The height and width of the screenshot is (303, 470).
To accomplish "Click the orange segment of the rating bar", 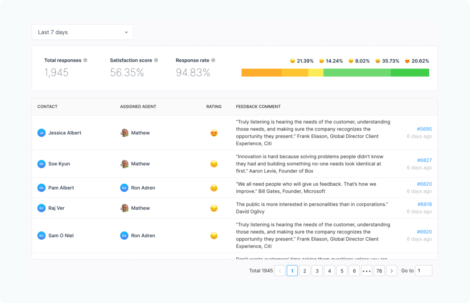I will click(261, 73).
